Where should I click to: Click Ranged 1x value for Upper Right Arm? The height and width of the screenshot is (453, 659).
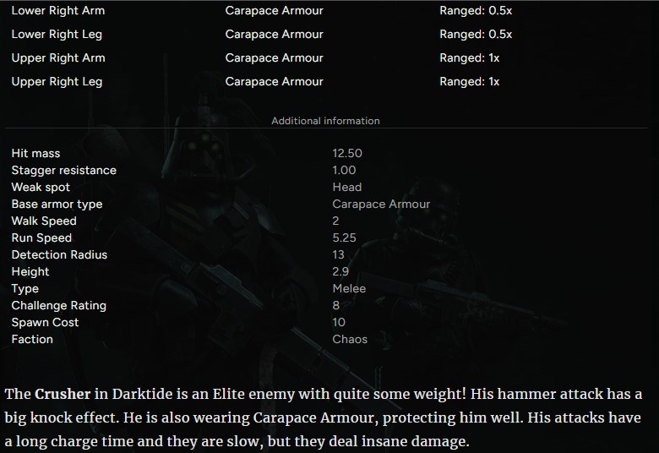pos(469,58)
